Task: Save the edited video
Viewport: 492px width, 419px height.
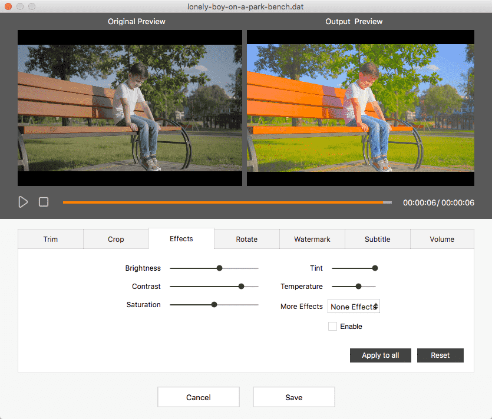Action: coord(293,397)
